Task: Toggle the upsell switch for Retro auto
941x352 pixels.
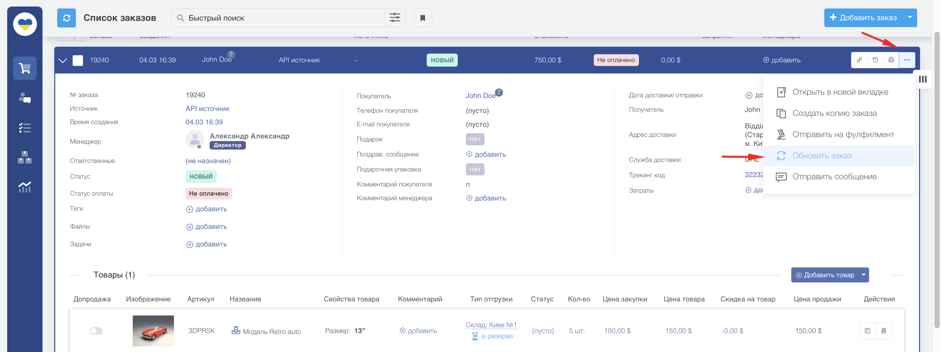Action: (96, 331)
